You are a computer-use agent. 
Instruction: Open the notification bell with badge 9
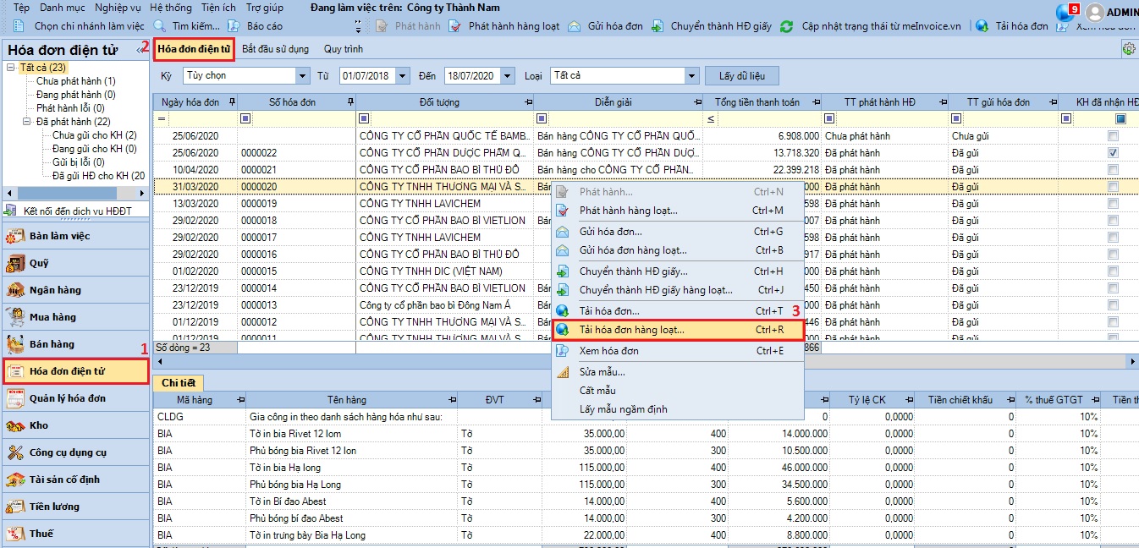click(1066, 12)
